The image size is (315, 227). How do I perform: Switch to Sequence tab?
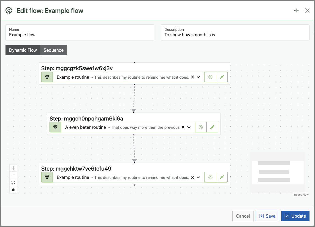54,50
